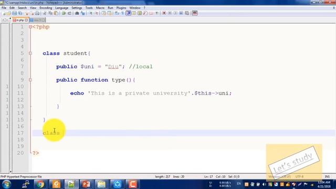The width and height of the screenshot is (336, 189).
Task: Place cursor on the echo statement line
Action: pyautogui.click(x=151, y=93)
